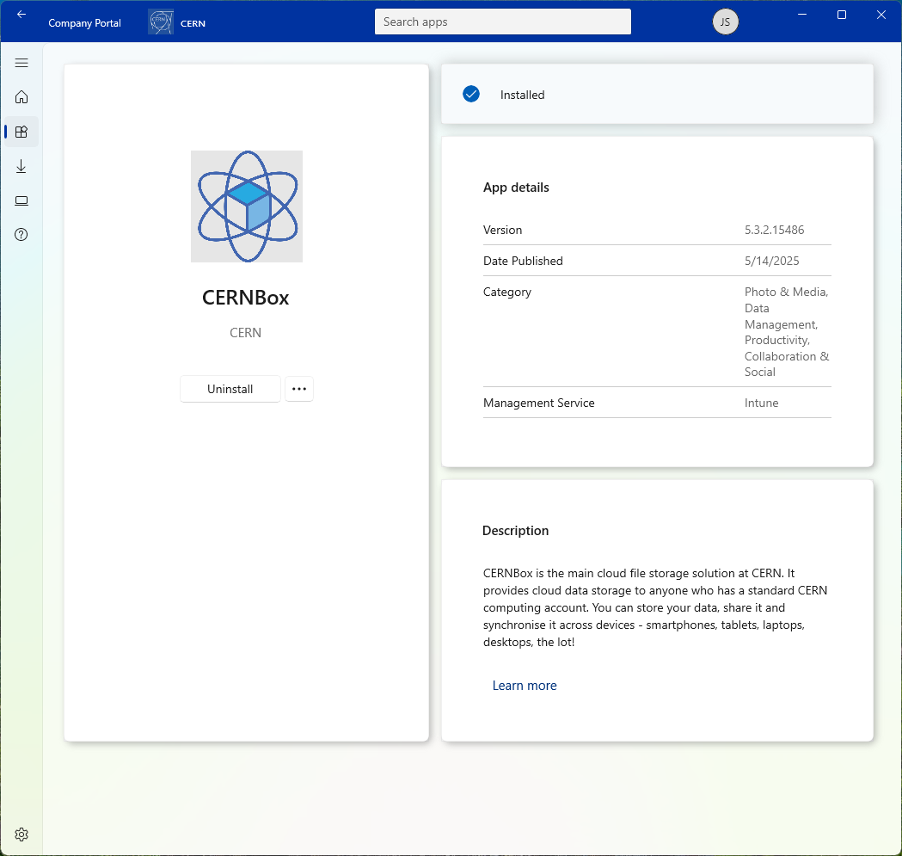Uninstall the CERNBox app
The width and height of the screenshot is (902, 856).
[230, 389]
